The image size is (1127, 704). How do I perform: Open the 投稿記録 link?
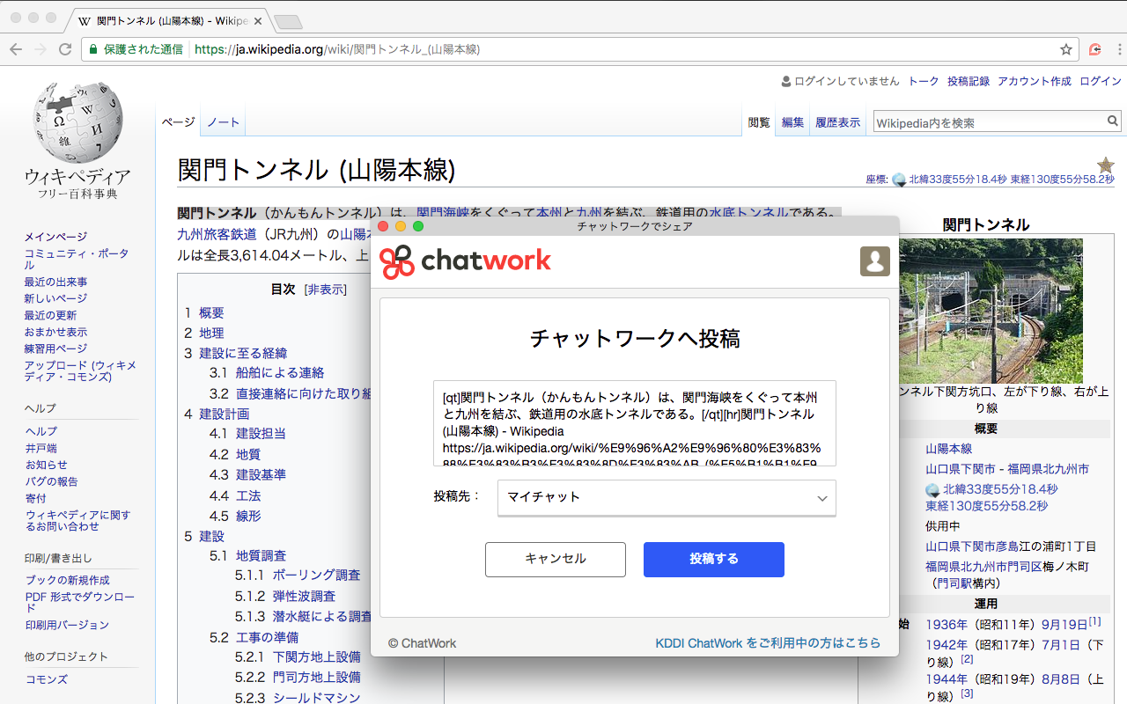[969, 81]
